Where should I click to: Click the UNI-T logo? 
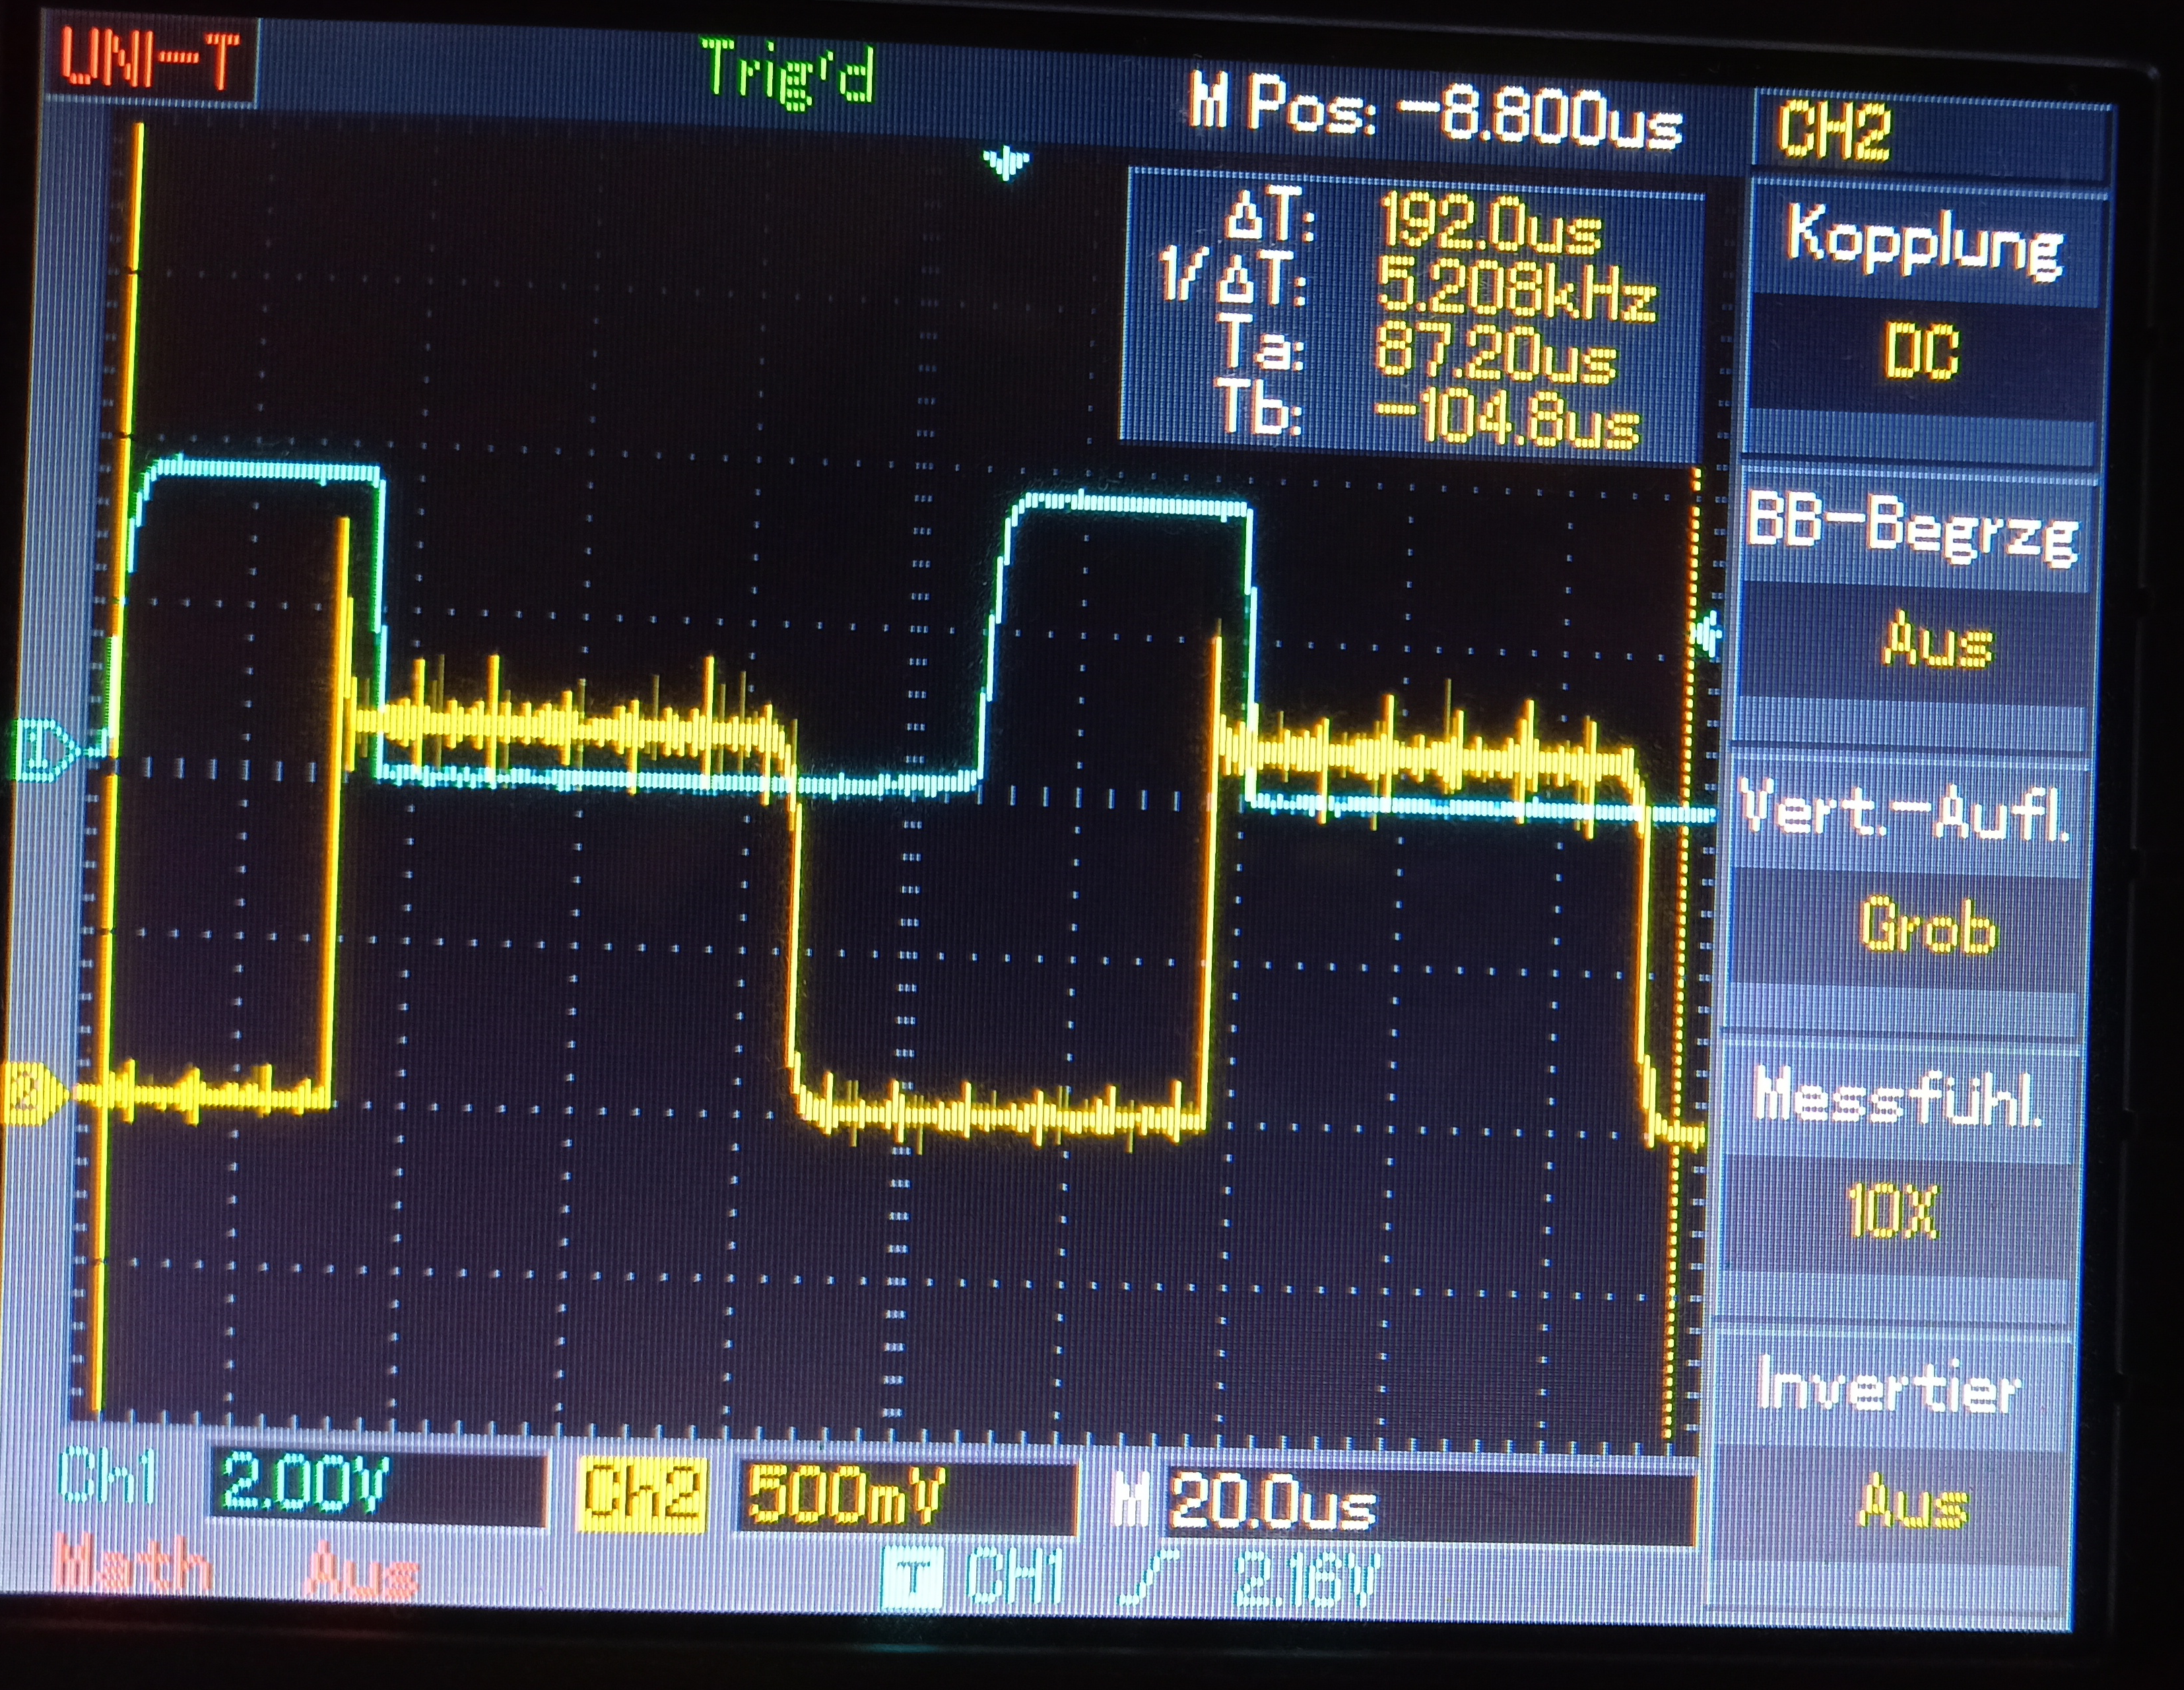150,59
